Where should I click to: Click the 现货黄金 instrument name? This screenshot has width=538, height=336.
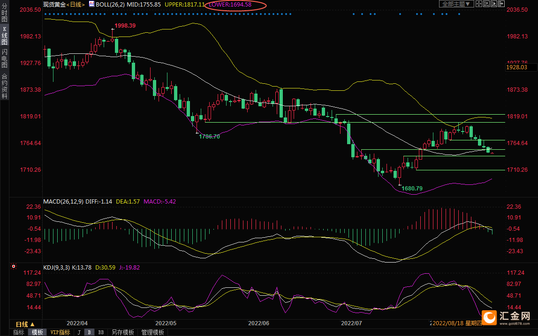pyautogui.click(x=54, y=5)
